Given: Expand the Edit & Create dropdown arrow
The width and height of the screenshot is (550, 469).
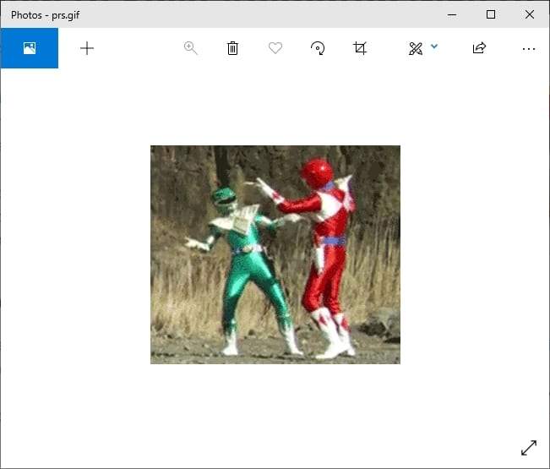Looking at the screenshot, I should 434,46.
